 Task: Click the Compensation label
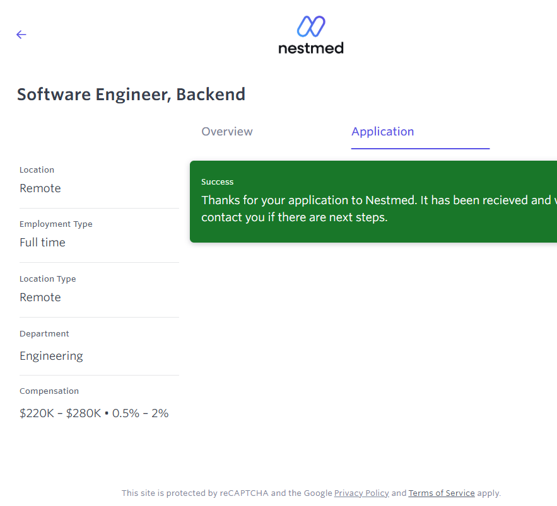49,391
